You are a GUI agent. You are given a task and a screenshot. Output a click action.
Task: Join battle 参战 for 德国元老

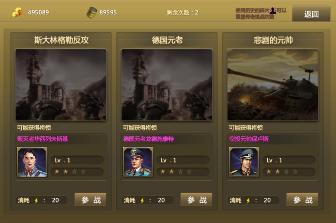point(196,200)
